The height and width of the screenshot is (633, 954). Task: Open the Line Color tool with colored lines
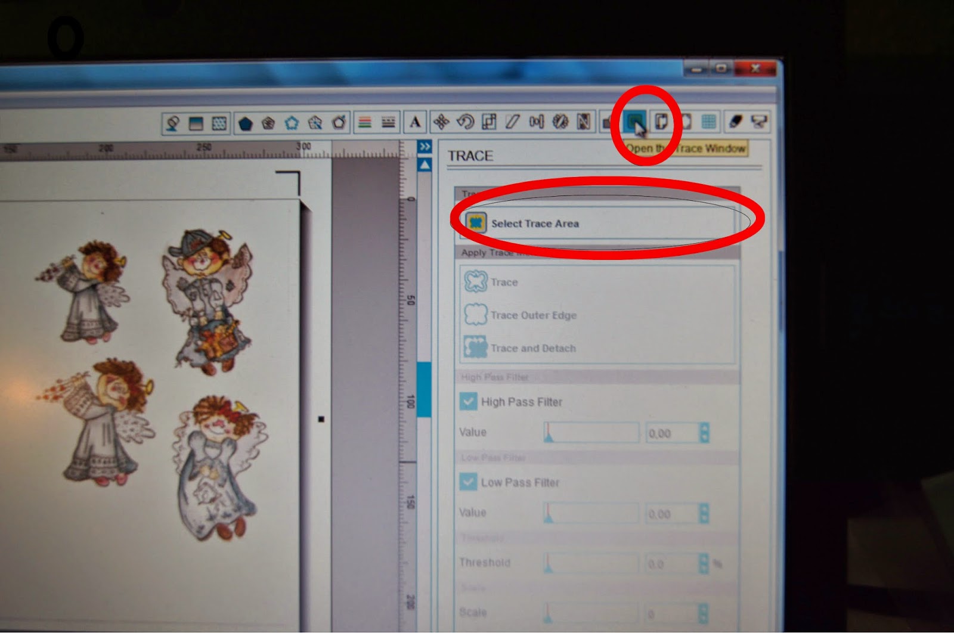coord(364,123)
